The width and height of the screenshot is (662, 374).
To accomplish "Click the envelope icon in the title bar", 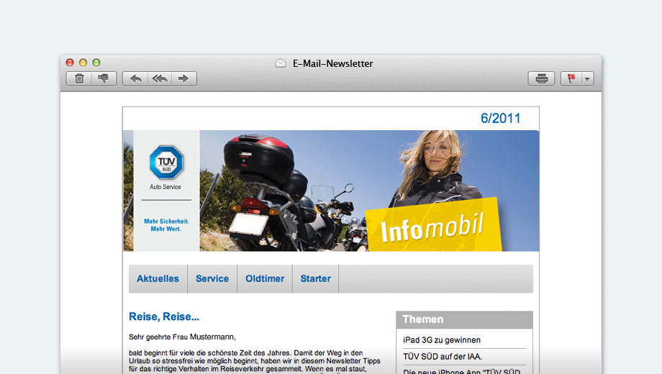I will [281, 63].
